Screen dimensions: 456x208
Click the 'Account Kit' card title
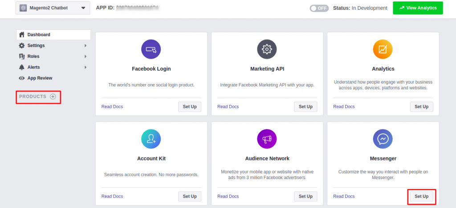click(151, 158)
